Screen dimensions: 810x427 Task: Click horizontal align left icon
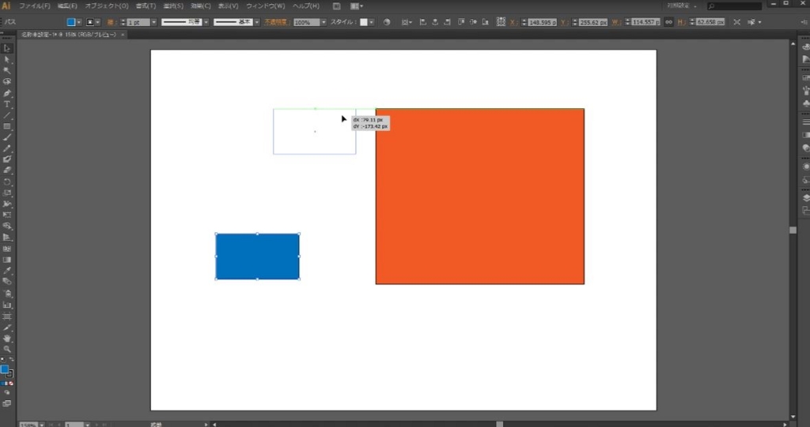(x=422, y=22)
